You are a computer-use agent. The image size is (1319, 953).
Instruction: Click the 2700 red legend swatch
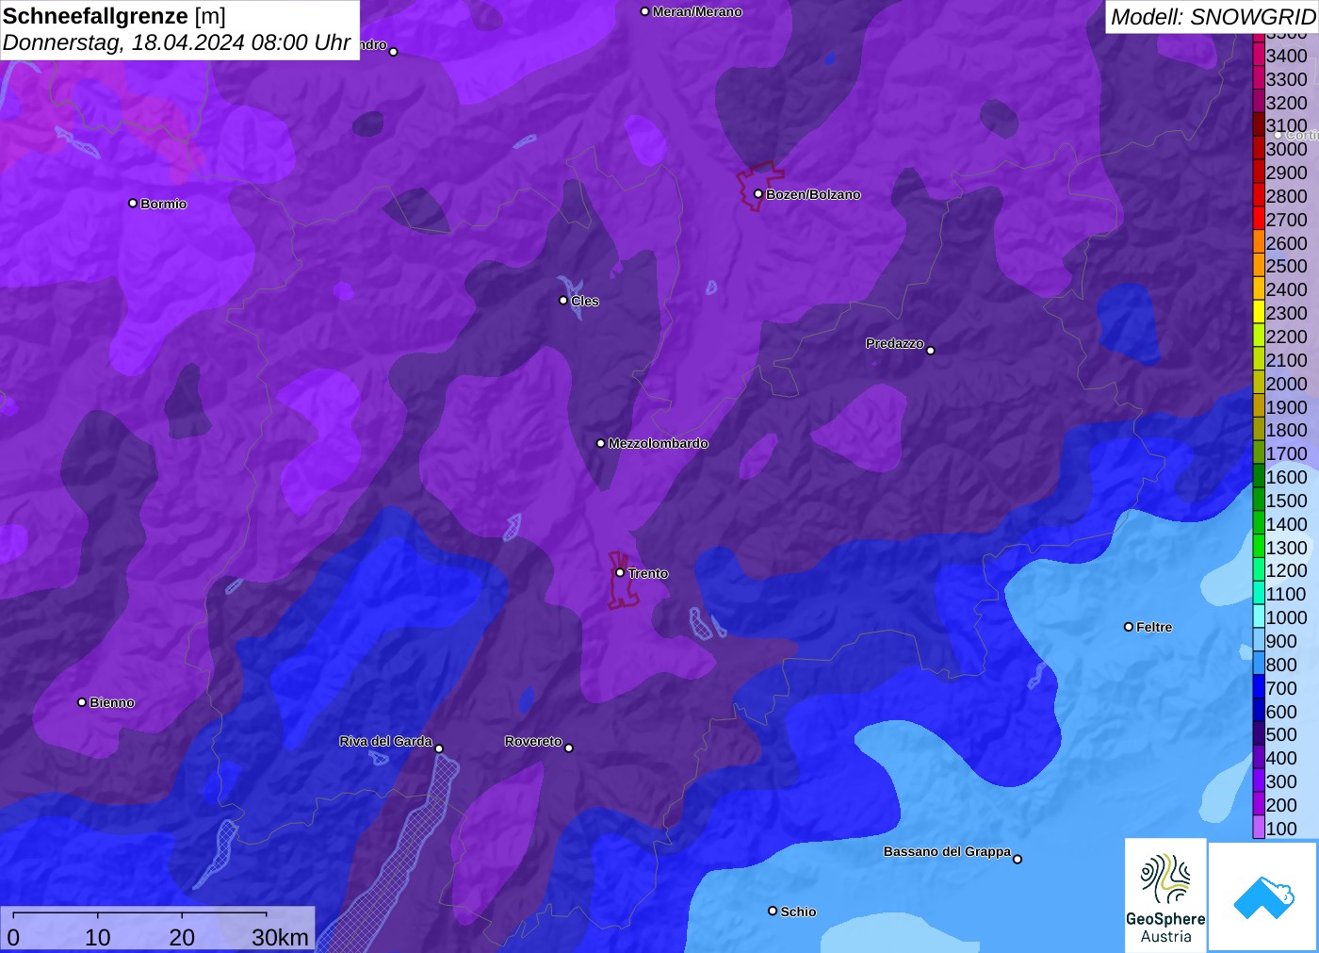pos(1259,220)
